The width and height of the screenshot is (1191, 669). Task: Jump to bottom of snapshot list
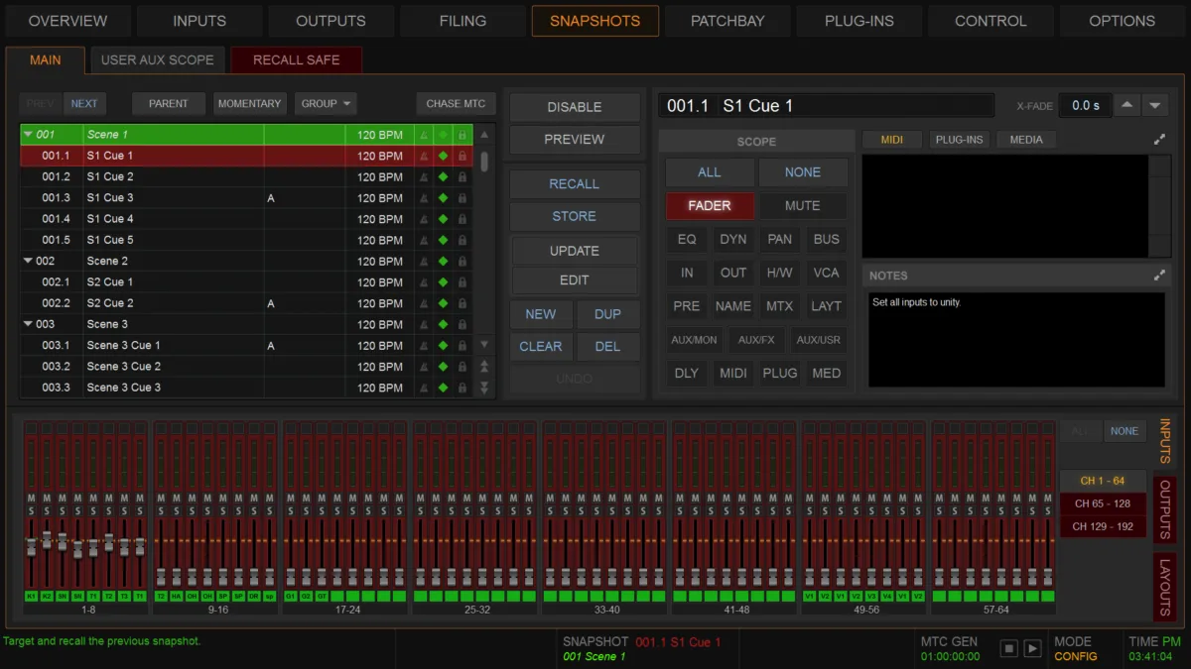[x=484, y=389]
